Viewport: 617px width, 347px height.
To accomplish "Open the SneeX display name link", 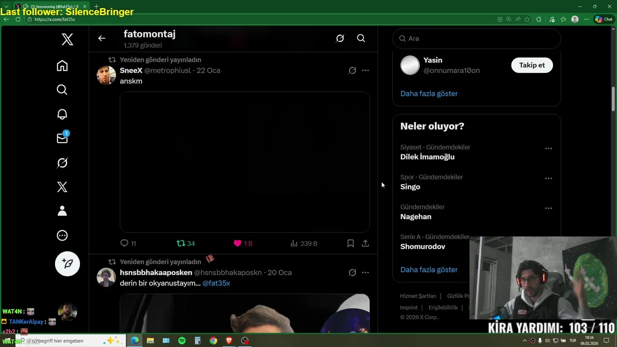I will [131, 70].
